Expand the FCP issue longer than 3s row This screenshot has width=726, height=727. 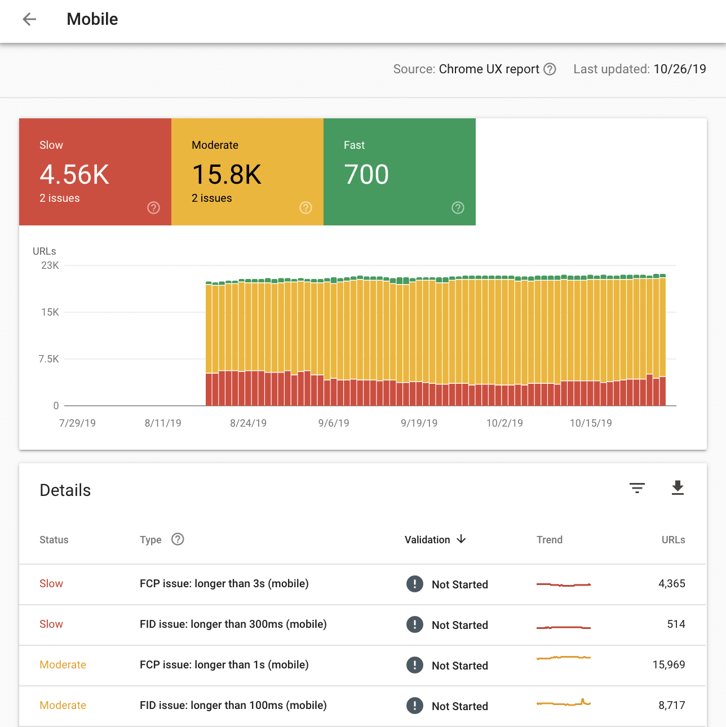click(x=224, y=584)
